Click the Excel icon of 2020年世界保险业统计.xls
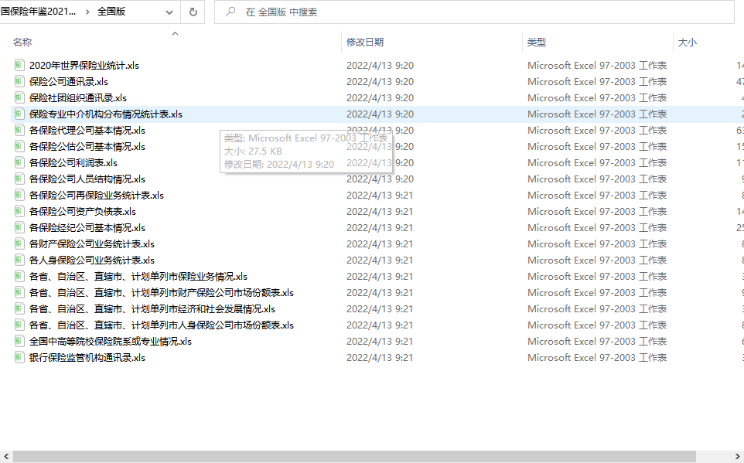The width and height of the screenshot is (744, 463). tap(19, 65)
